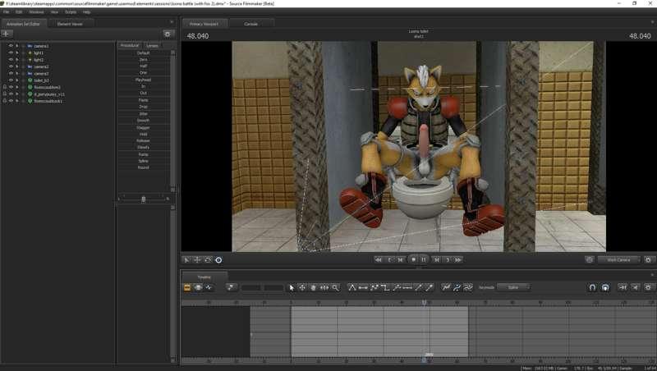Select the Smooth procedural preset
Image resolution: width=657 pixels, height=371 pixels.
pyautogui.click(x=143, y=121)
